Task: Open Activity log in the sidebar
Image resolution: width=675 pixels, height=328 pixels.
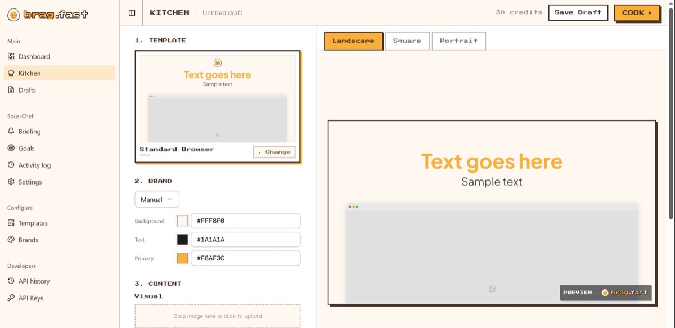Action: pyautogui.click(x=60, y=165)
